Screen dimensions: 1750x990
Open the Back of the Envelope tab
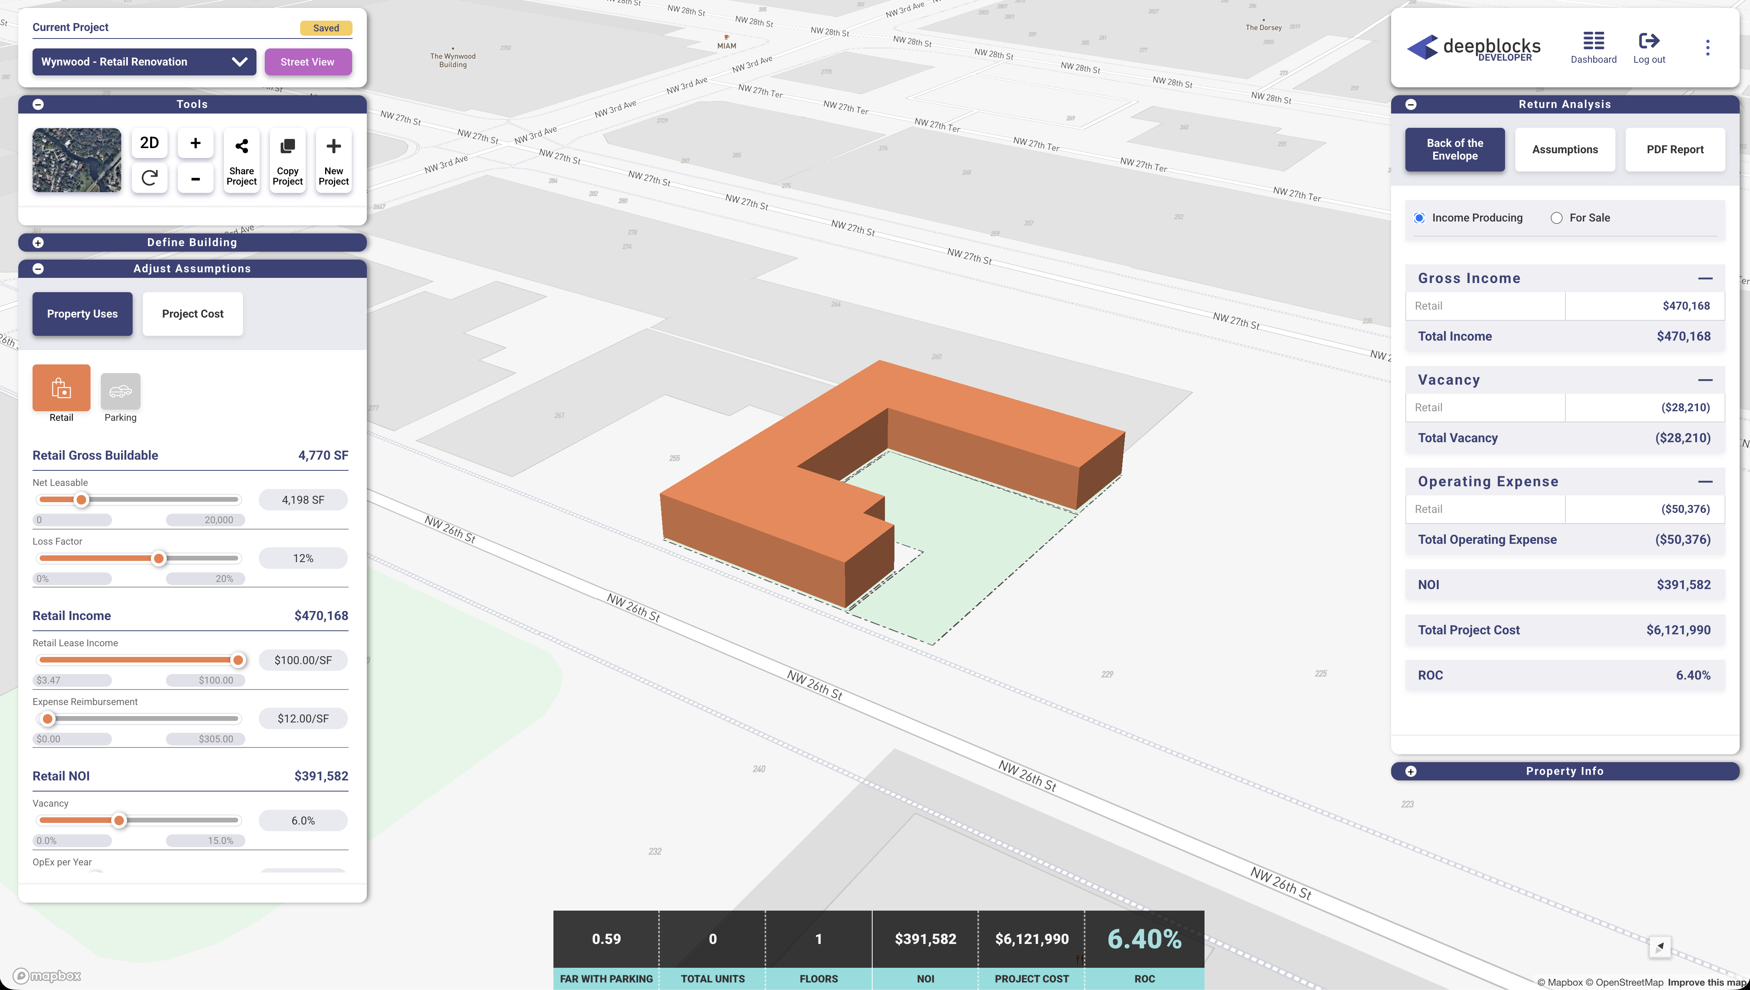1455,150
